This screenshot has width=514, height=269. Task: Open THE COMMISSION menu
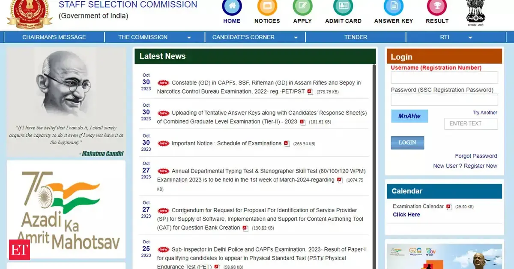143,37
